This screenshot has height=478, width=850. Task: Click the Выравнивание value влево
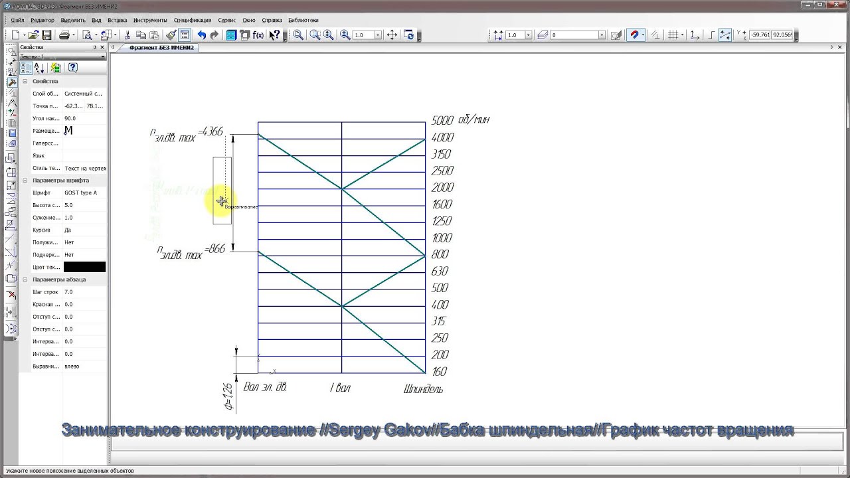click(72, 366)
